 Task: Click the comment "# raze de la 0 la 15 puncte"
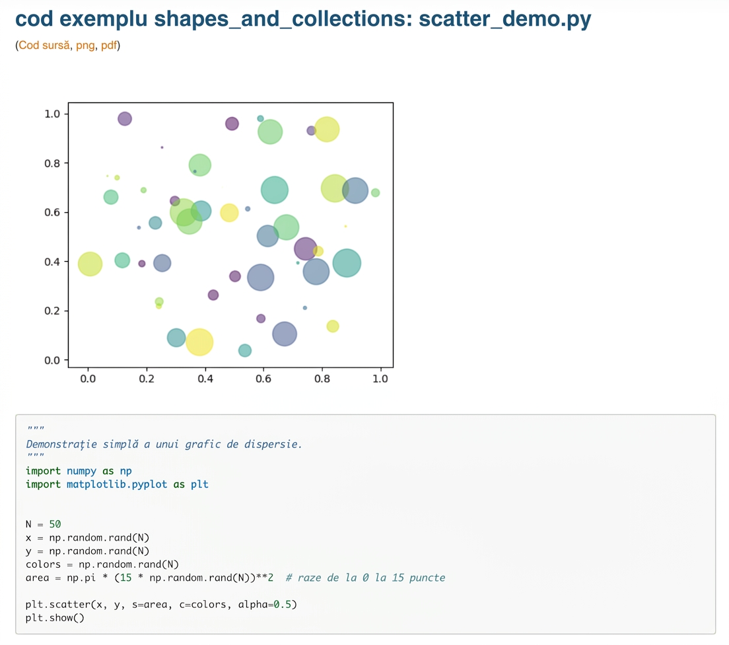[365, 578]
